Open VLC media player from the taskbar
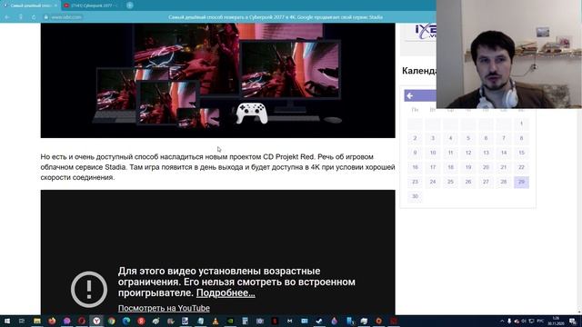 [x=216, y=321]
